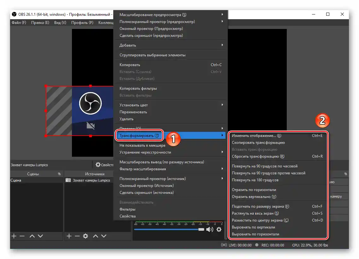
Task: Click the OBS logo in the title bar
Action: 14,14
